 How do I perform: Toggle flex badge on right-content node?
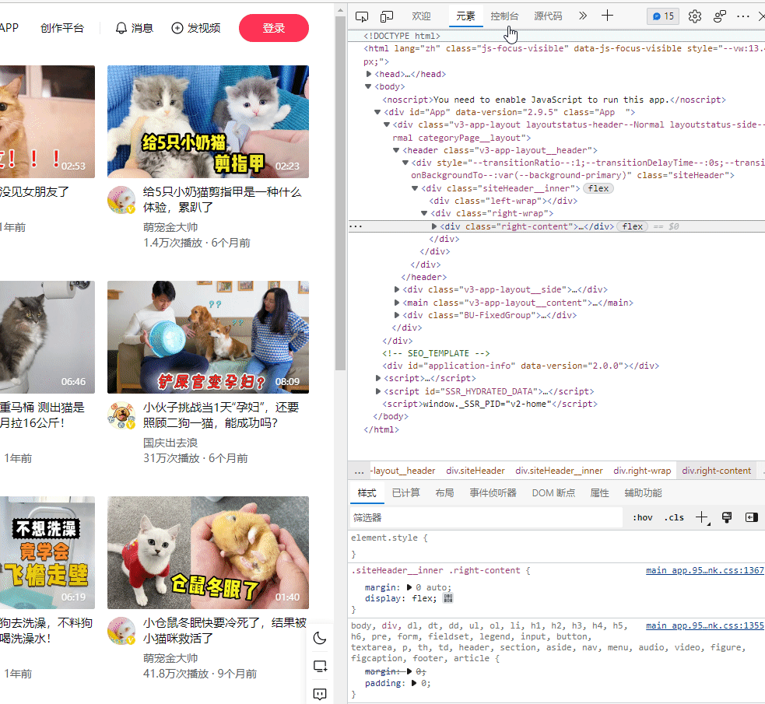(x=632, y=226)
